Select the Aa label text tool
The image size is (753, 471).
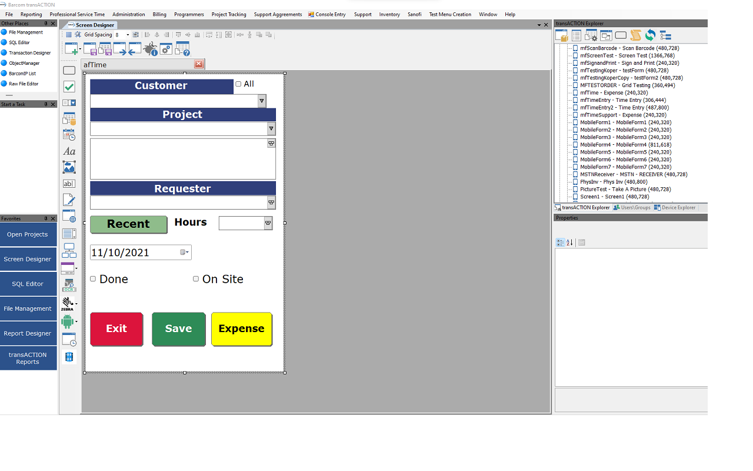69,151
